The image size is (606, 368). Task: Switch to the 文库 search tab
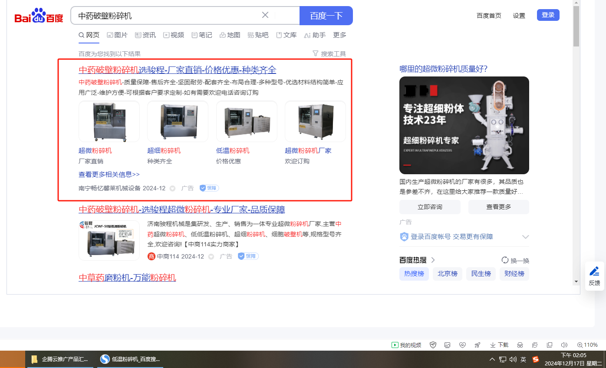287,35
